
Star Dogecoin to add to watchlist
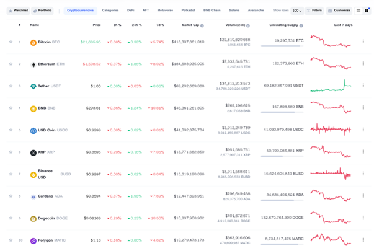[x=11, y=218]
